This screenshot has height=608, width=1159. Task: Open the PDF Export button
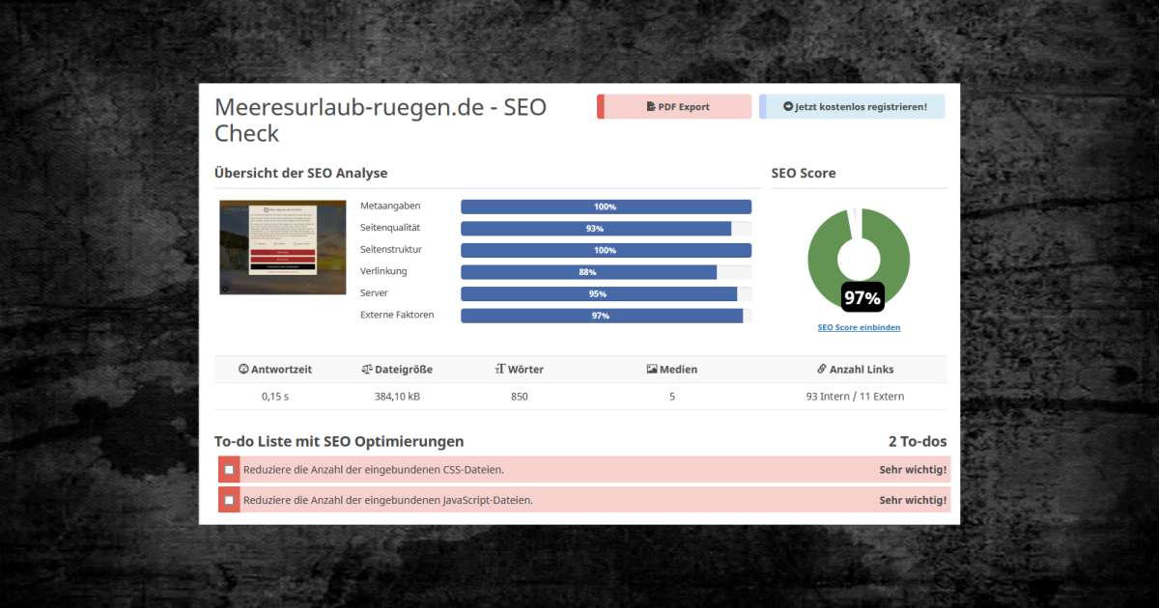click(x=674, y=107)
